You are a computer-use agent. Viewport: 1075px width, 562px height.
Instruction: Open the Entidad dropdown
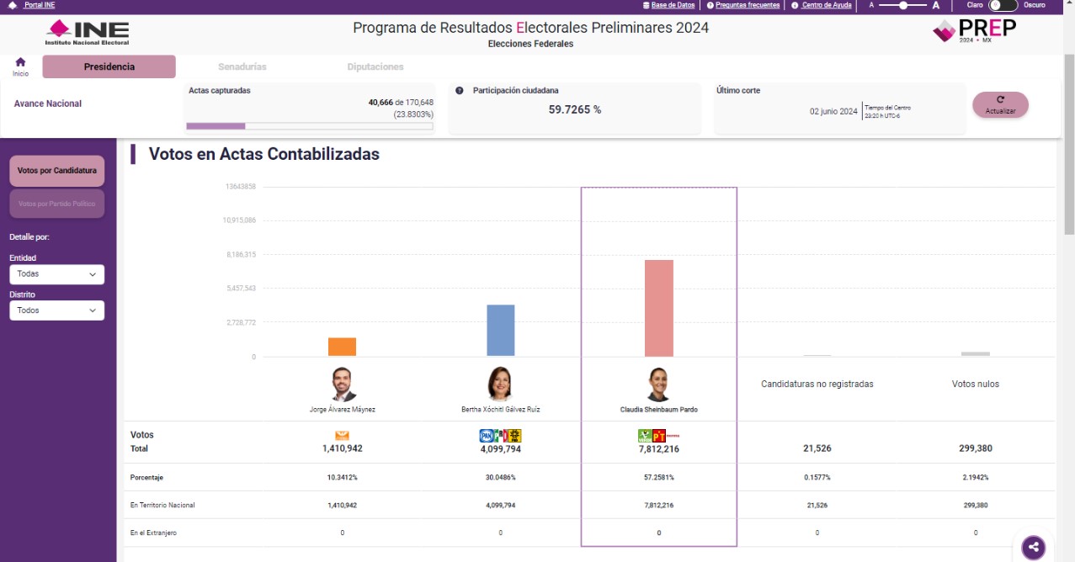point(57,274)
